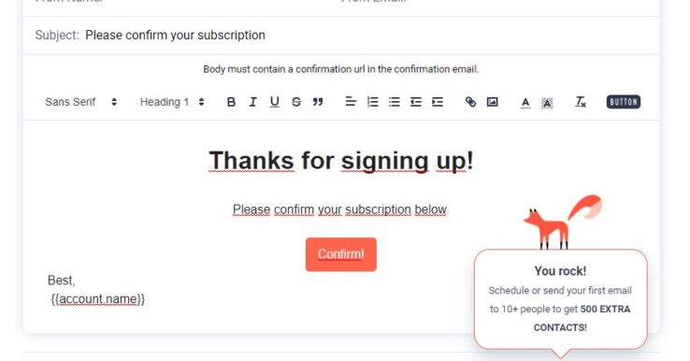Create a bulleted list
690x361 pixels.
click(395, 102)
